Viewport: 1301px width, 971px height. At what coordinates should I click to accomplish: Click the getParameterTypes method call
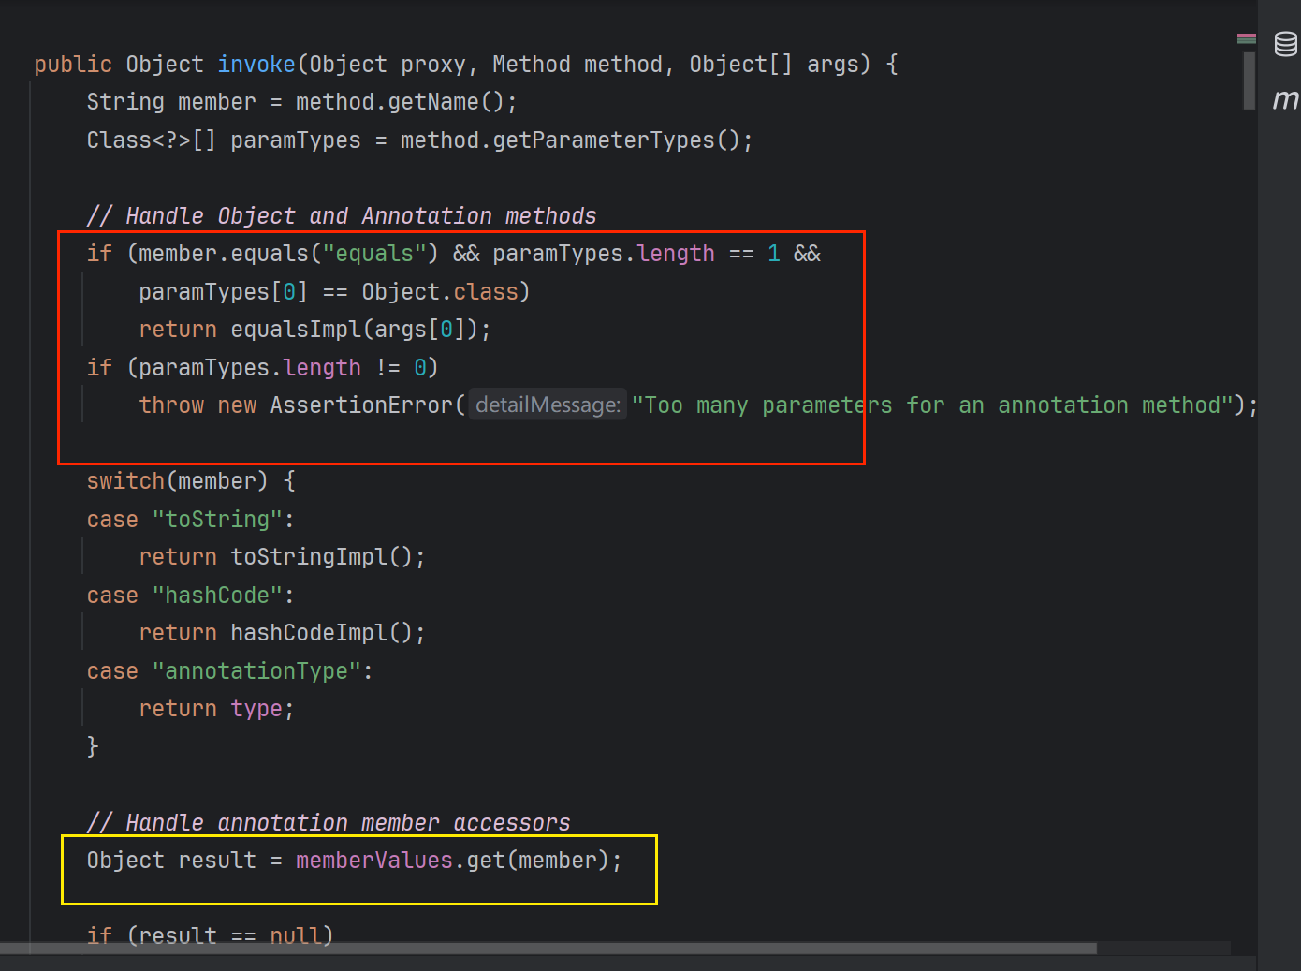pos(603,140)
